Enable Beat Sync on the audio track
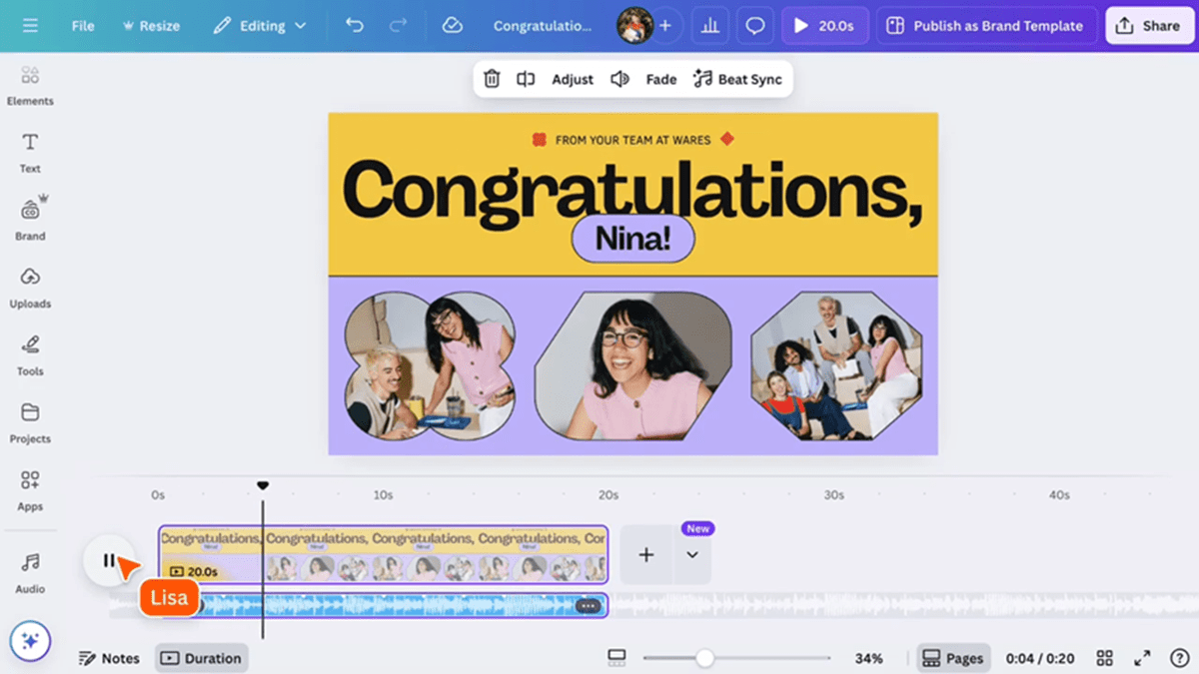This screenshot has height=674, width=1199. tap(738, 78)
